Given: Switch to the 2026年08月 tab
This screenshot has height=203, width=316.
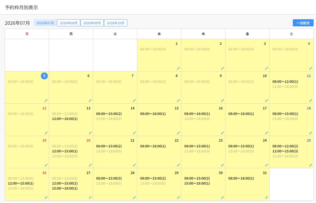Looking at the screenshot, I should [x=69, y=23].
